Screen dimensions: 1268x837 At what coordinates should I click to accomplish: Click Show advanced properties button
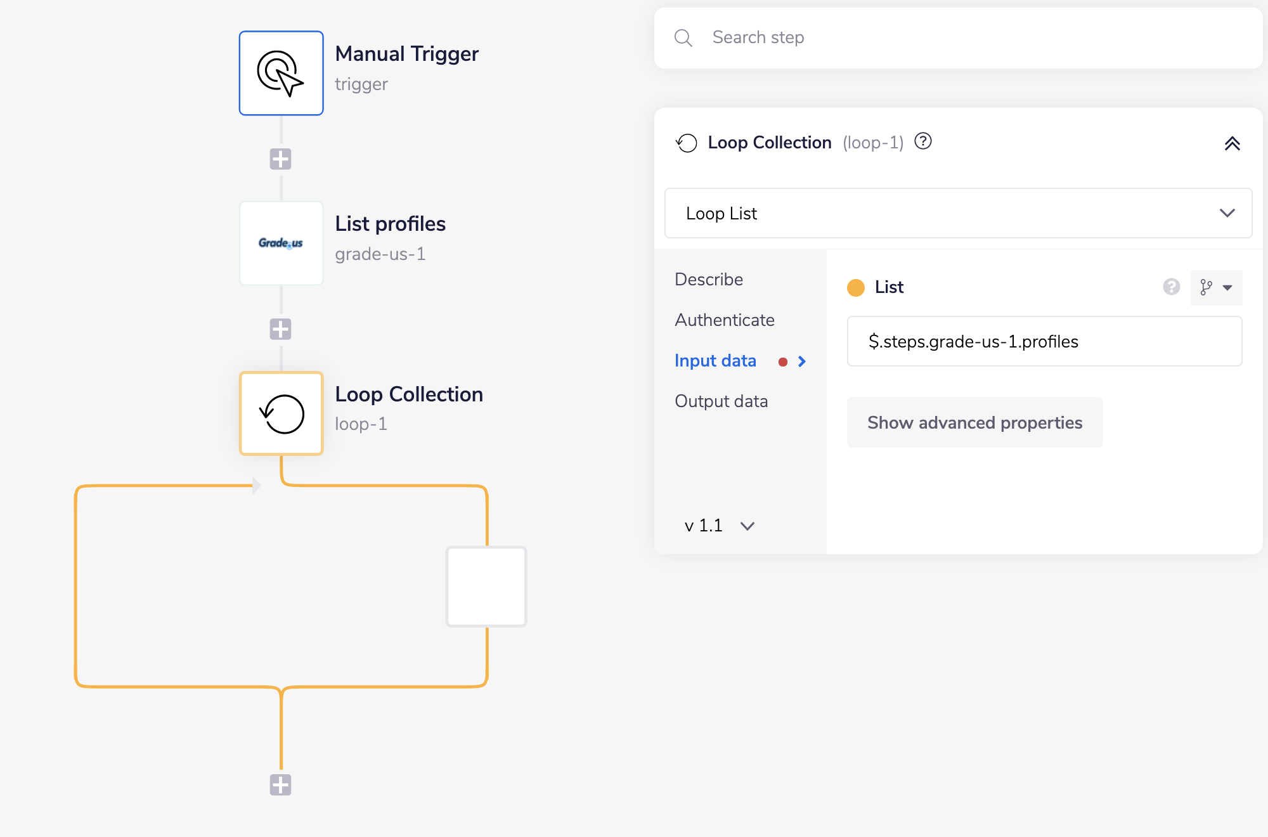point(974,423)
